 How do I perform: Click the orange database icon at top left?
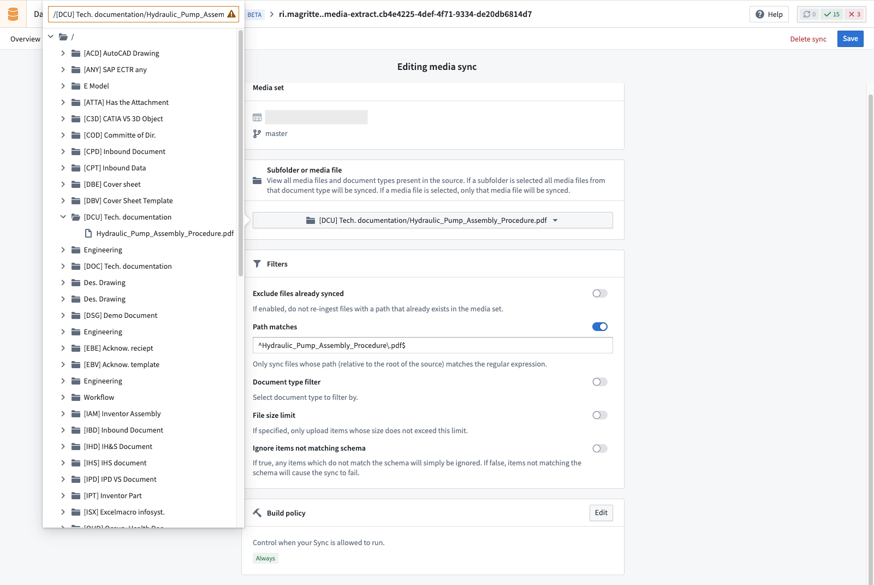coord(13,14)
